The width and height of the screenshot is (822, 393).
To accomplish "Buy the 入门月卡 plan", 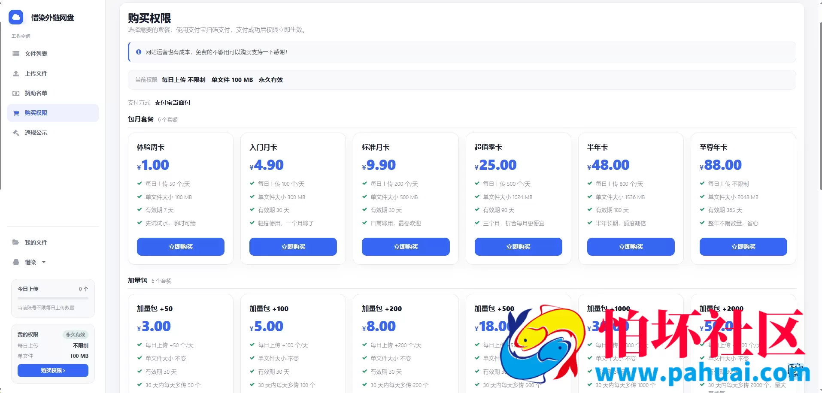I will (293, 247).
